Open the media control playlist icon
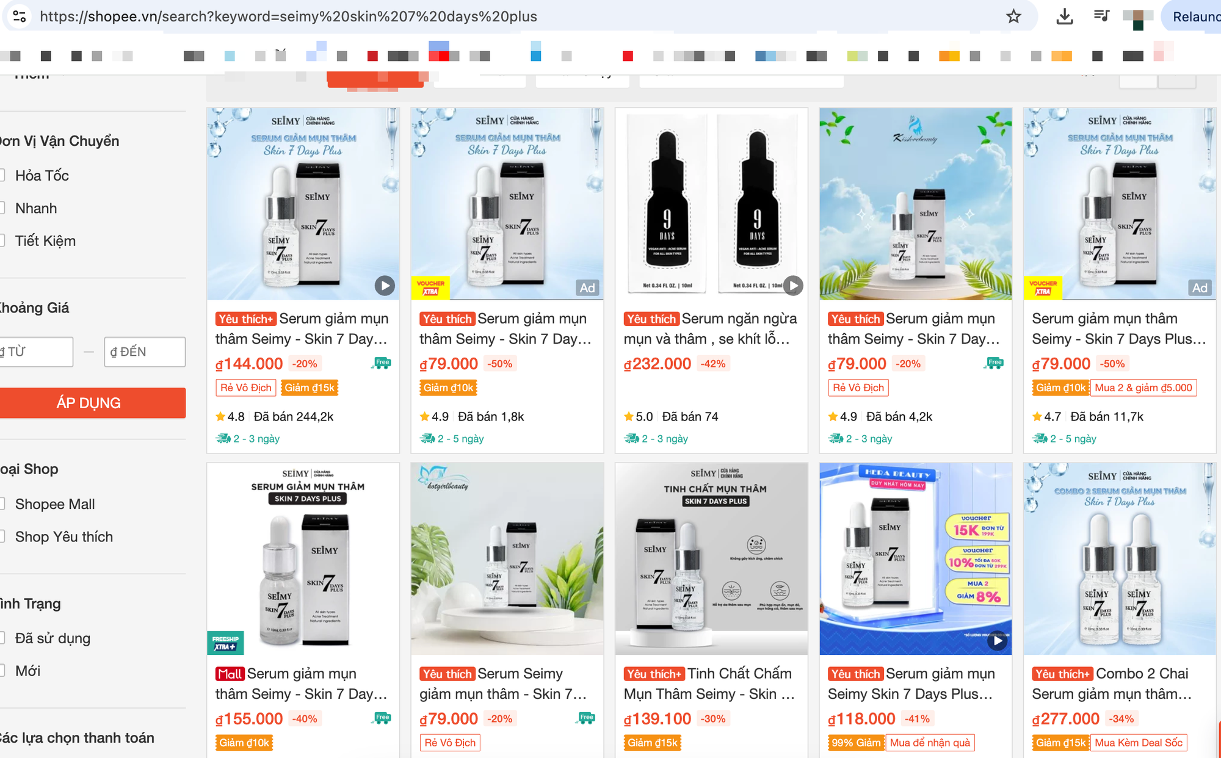1221x758 pixels. 1101,16
